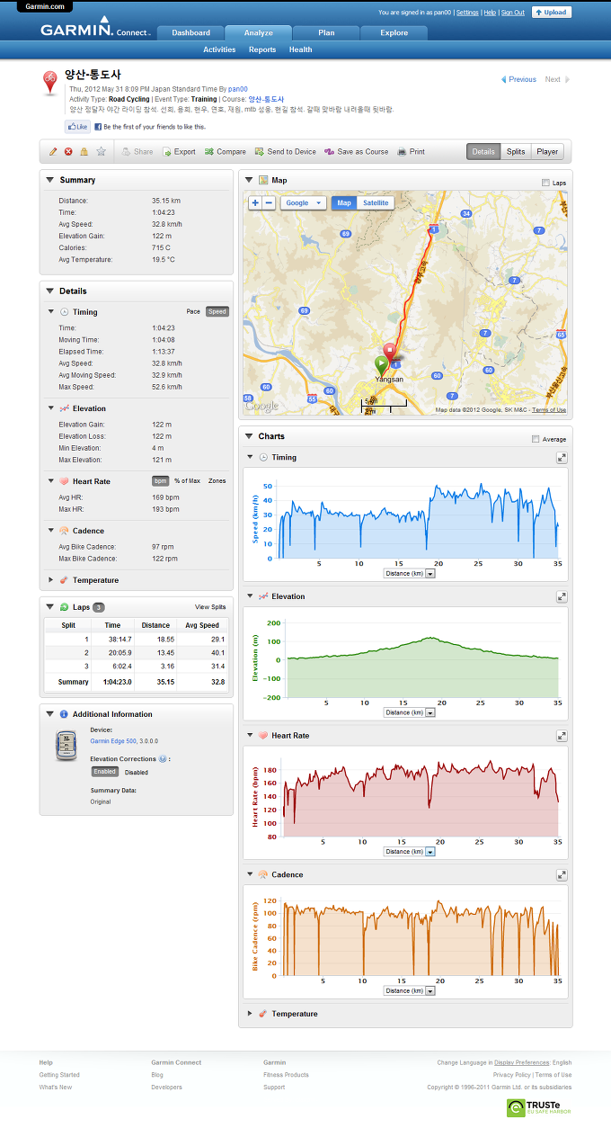Go to Reports submenu
Image resolution: width=611 pixels, height=1137 pixels.
[x=262, y=49]
